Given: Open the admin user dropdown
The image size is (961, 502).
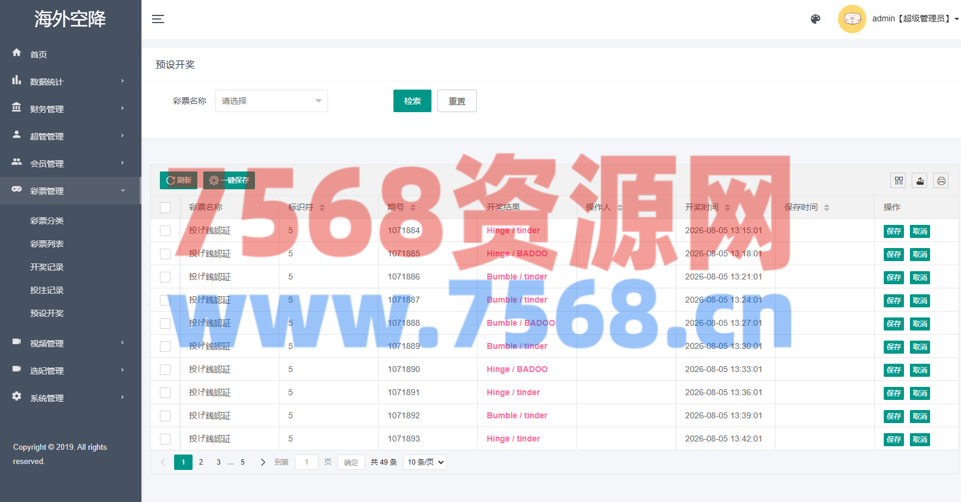Looking at the screenshot, I should 915,19.
